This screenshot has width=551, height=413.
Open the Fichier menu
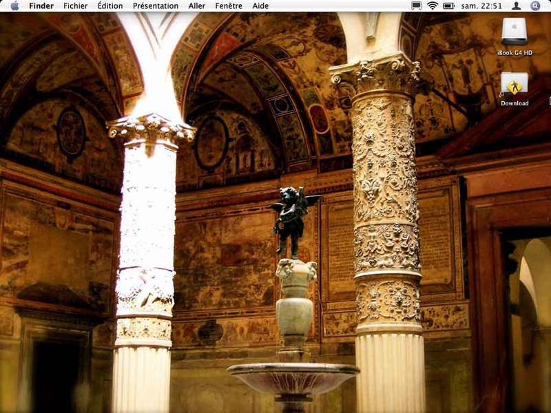[x=76, y=6]
